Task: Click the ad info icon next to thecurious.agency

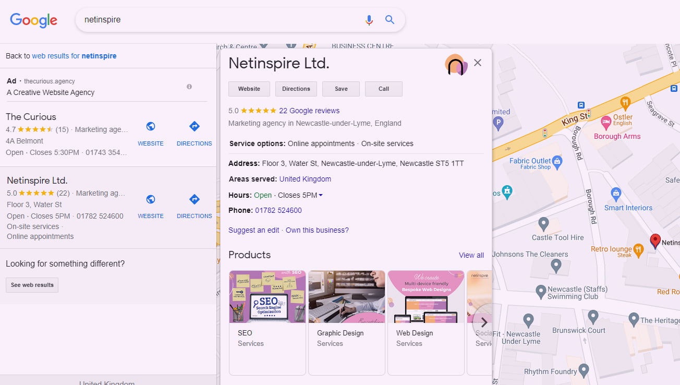Action: (189, 86)
